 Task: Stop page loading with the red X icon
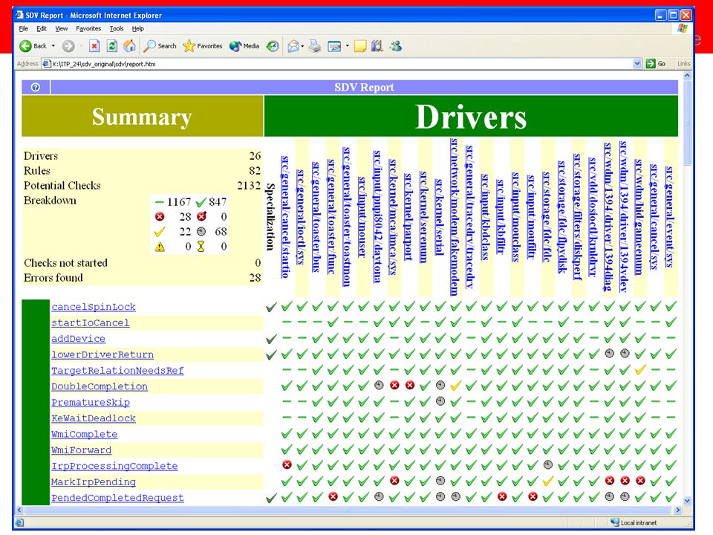(94, 46)
